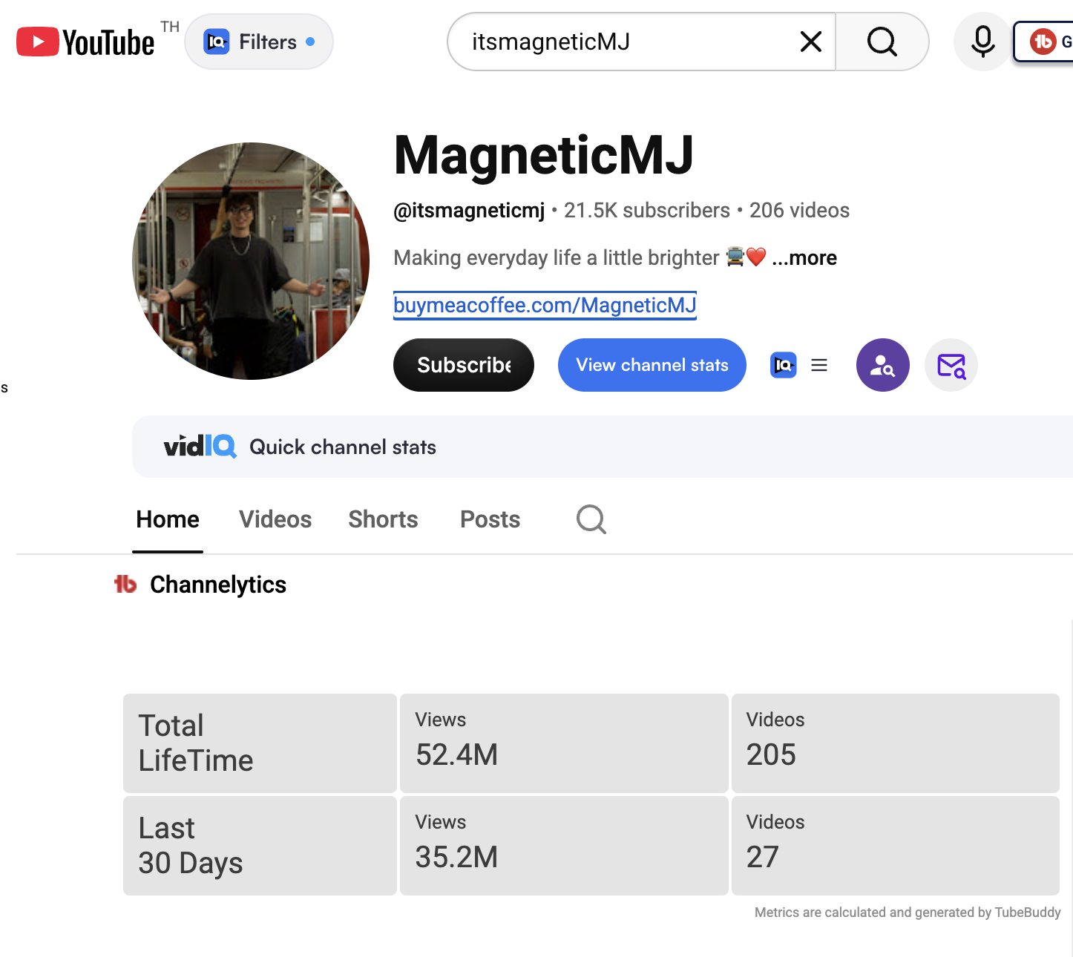Switch to the Shorts tab
This screenshot has width=1073, height=957.
click(383, 519)
